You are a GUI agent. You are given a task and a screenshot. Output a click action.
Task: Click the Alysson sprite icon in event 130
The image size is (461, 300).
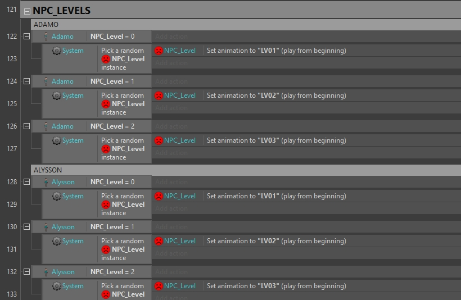[46, 227]
